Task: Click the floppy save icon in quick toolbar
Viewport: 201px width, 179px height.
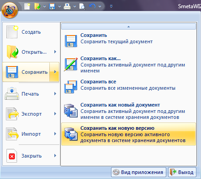Action: coord(52,6)
